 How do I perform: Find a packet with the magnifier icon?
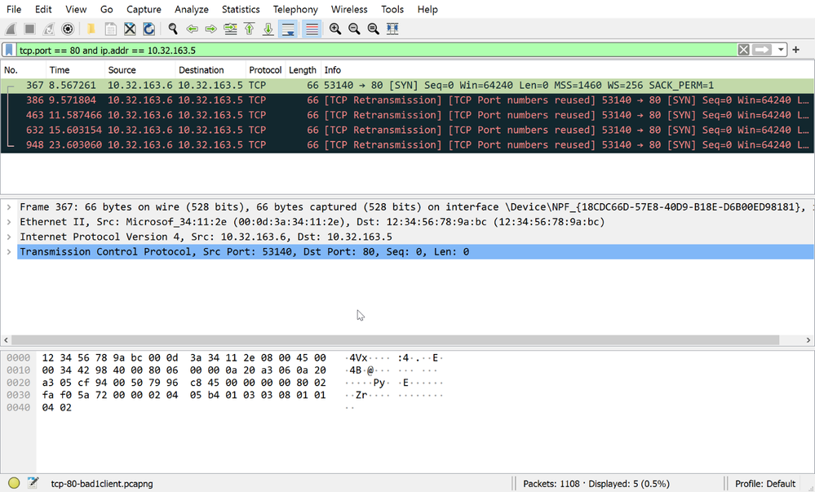pyautogui.click(x=173, y=29)
